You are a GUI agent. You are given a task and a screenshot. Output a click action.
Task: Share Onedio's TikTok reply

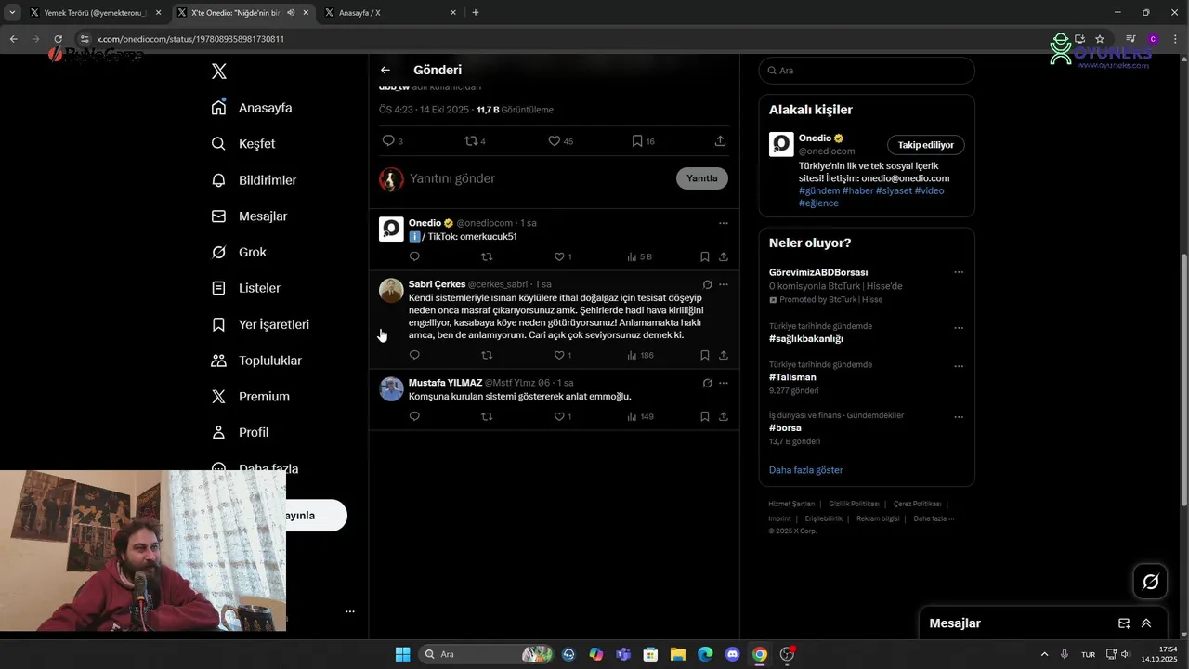click(x=723, y=256)
